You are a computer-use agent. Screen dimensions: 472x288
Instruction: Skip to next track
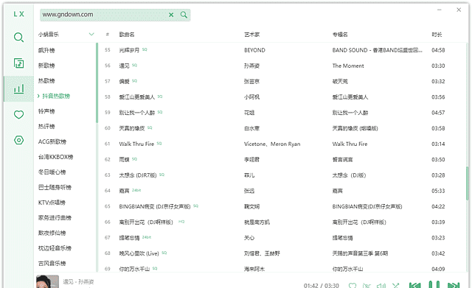click(454, 285)
